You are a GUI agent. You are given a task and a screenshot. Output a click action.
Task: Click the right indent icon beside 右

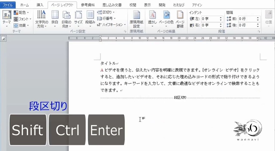coord(192,25)
